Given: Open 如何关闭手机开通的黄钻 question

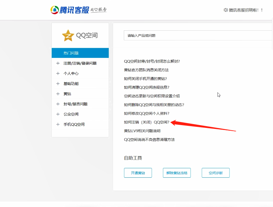Looking at the screenshot, I should tap(145, 79).
